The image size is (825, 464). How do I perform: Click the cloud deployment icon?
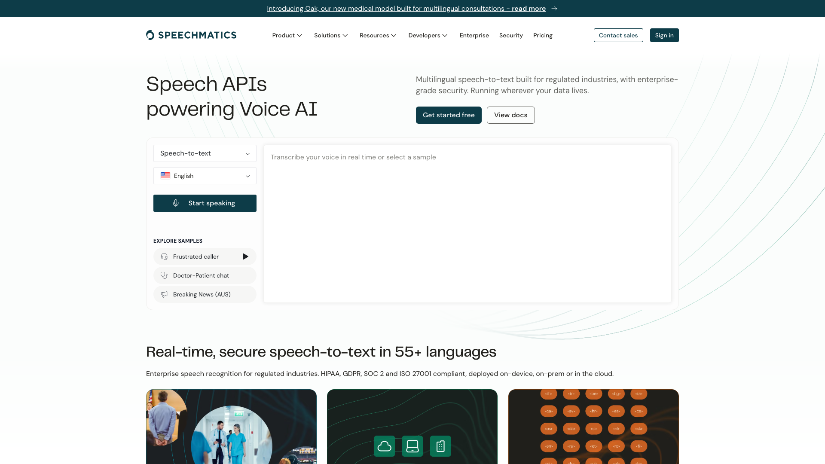[385, 446]
